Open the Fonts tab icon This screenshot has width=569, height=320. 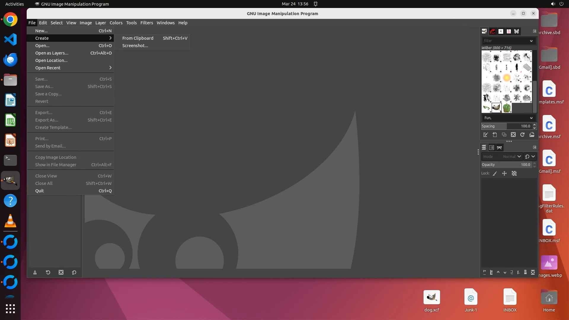pyautogui.click(x=501, y=31)
